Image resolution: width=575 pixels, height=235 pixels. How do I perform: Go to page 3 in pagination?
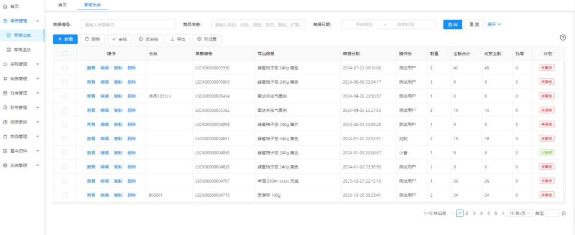pyautogui.click(x=474, y=213)
